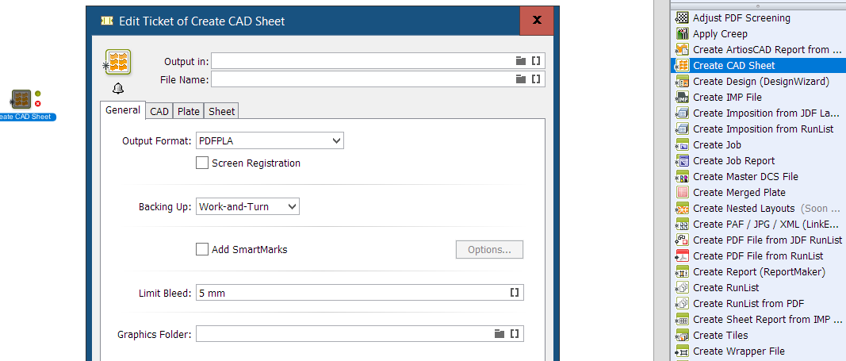Click the Create ArtiosCAD Report task icon
The width and height of the screenshot is (846, 361).
coord(682,50)
